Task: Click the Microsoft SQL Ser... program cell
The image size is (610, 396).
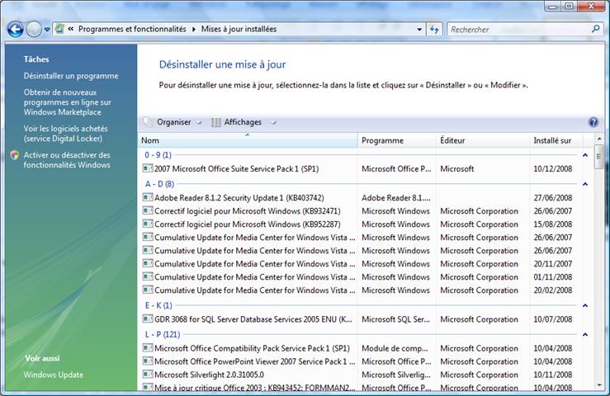Action: (x=395, y=319)
